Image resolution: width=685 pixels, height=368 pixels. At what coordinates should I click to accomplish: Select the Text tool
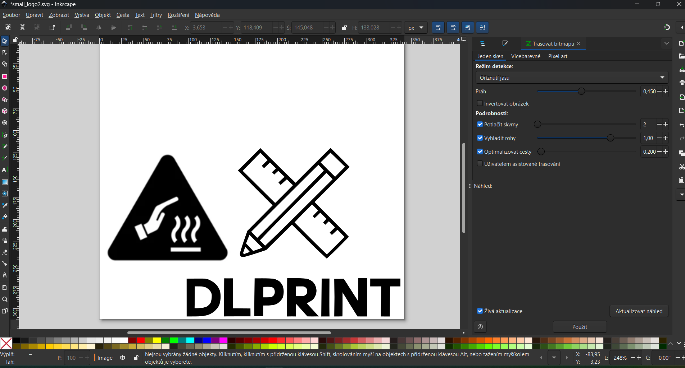(x=5, y=170)
